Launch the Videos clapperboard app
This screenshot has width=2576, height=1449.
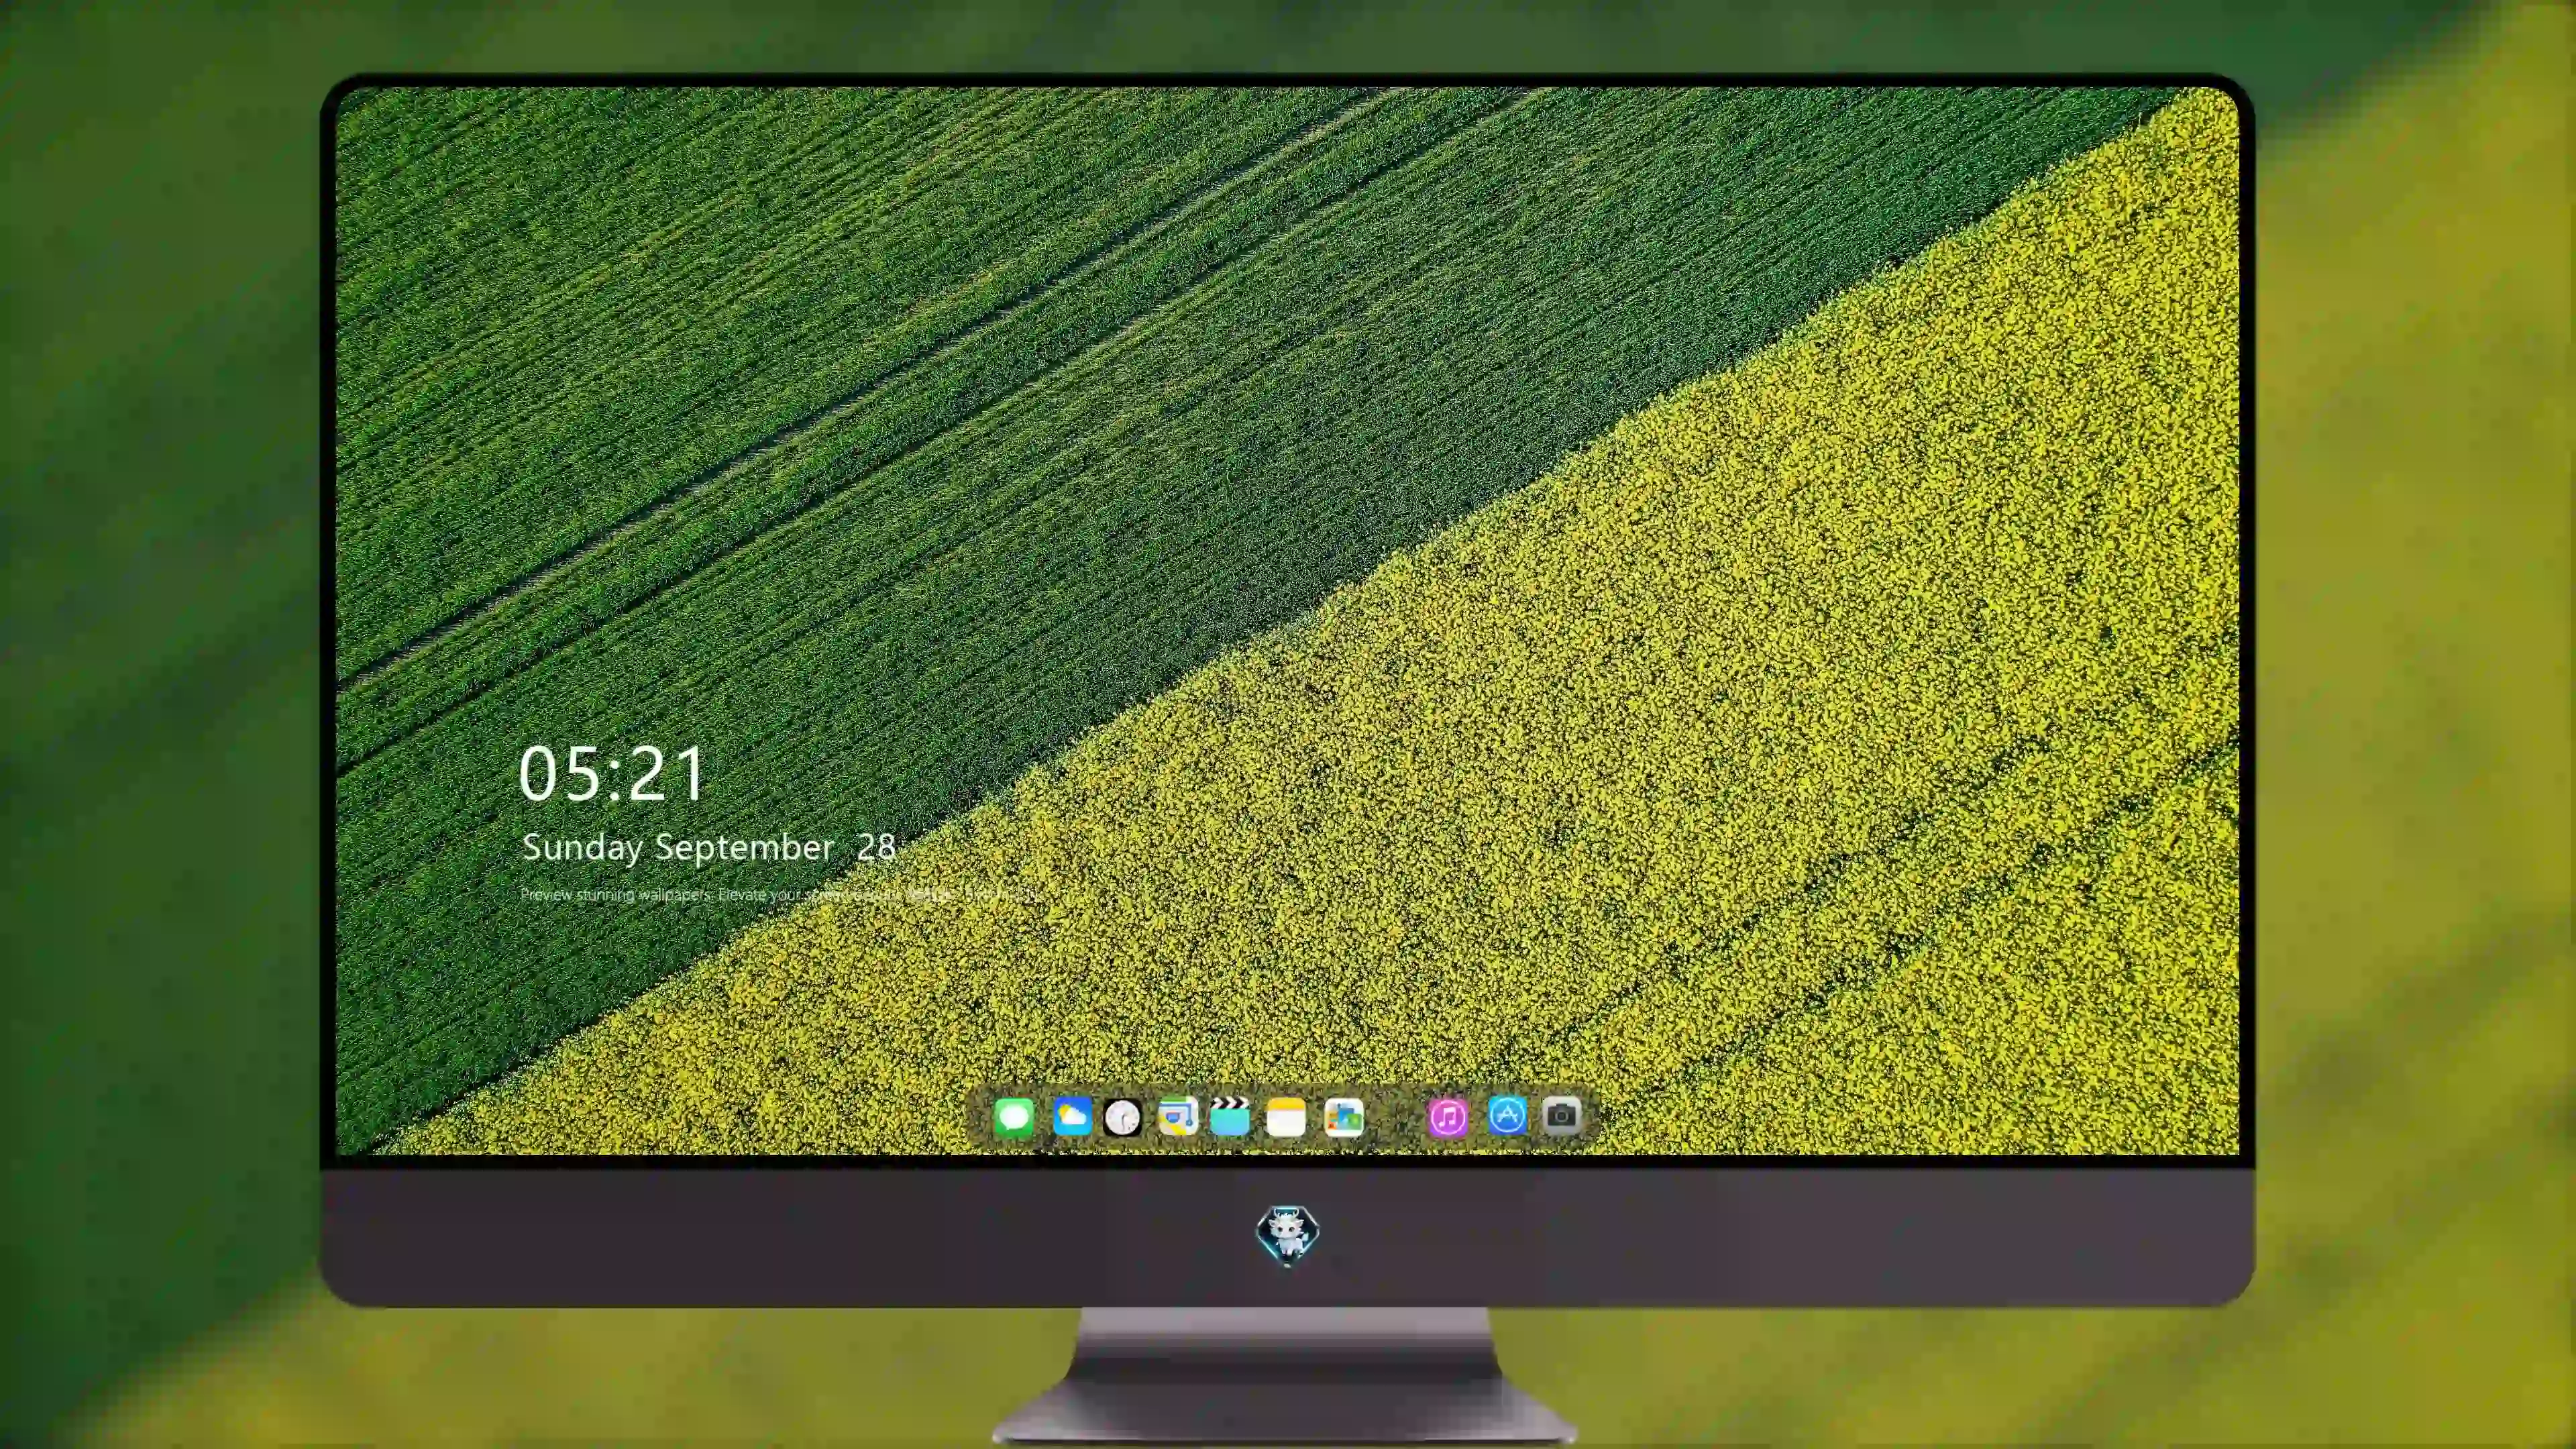pyautogui.click(x=1230, y=1117)
